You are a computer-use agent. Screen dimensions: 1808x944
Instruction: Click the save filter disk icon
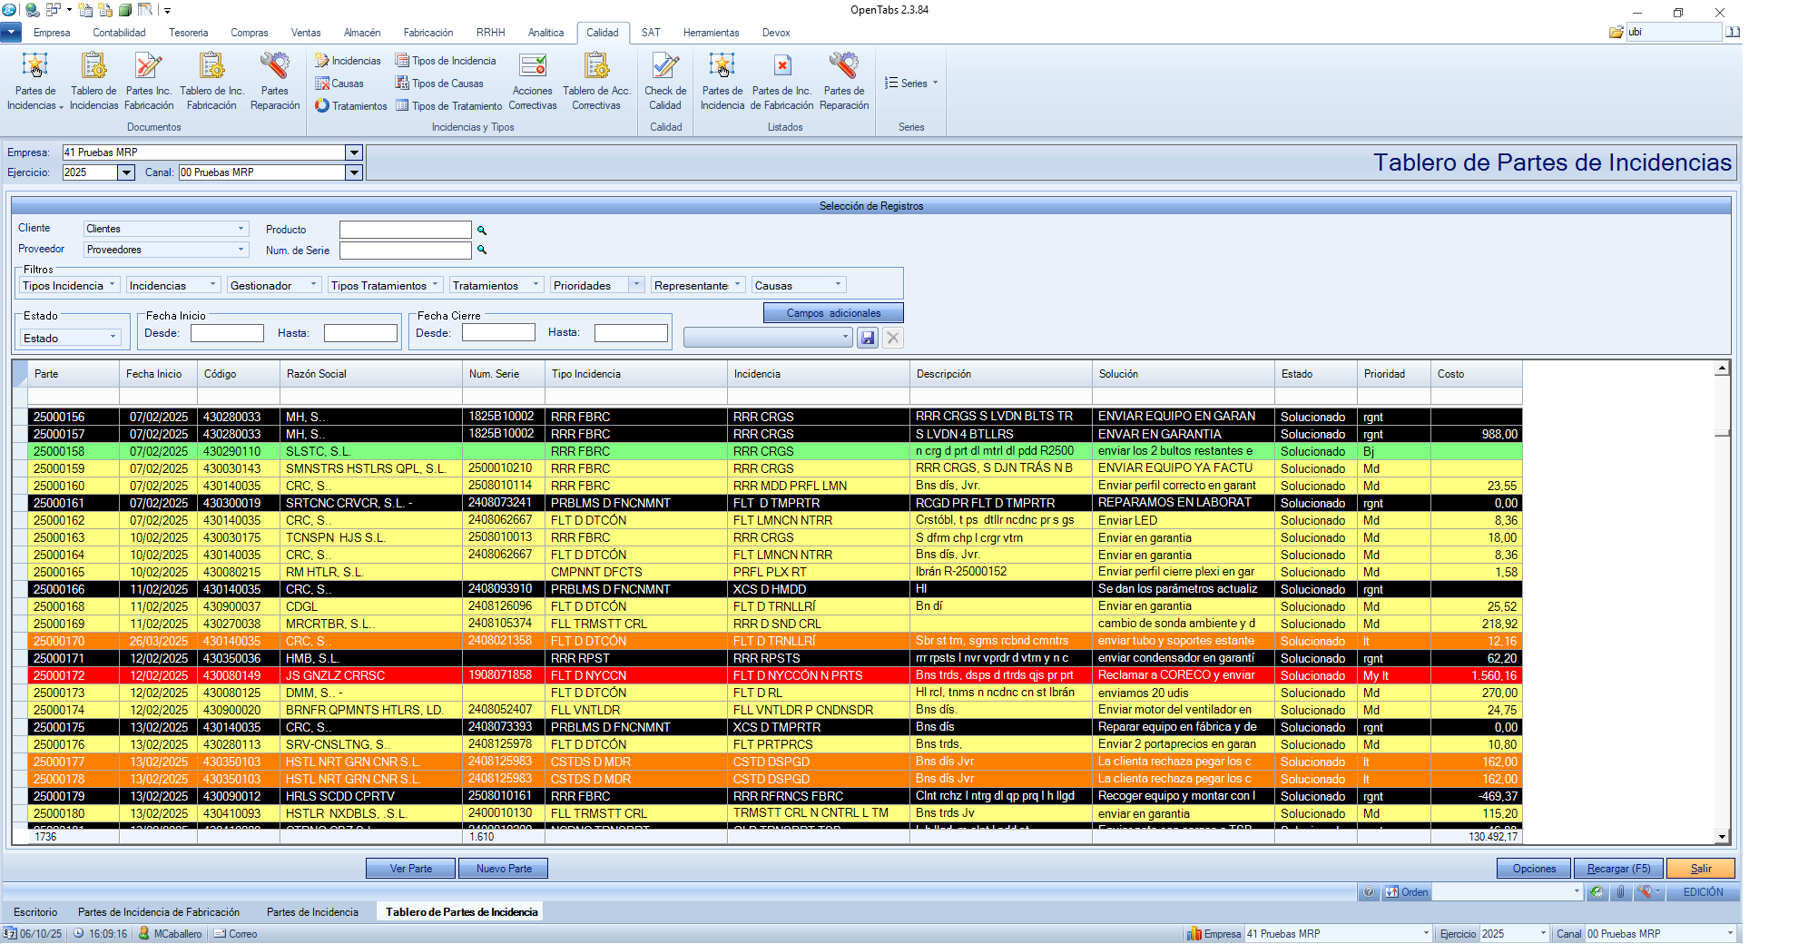pos(868,338)
